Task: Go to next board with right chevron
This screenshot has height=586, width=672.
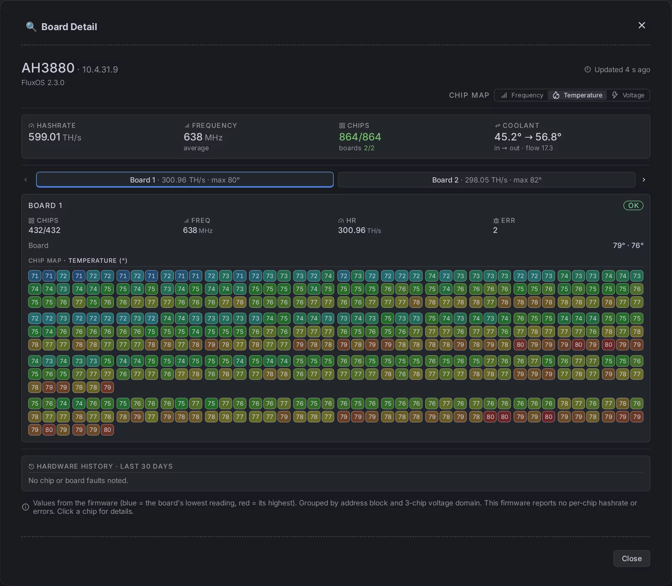Action: click(644, 180)
